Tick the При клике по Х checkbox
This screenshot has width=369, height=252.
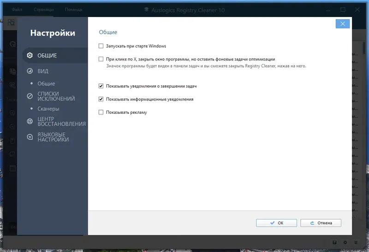coord(101,59)
